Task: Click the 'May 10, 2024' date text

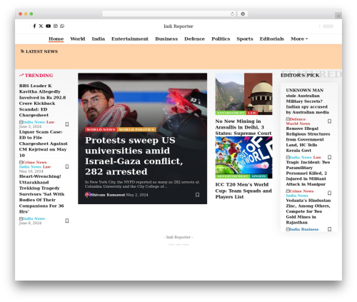Action: pos(31,171)
